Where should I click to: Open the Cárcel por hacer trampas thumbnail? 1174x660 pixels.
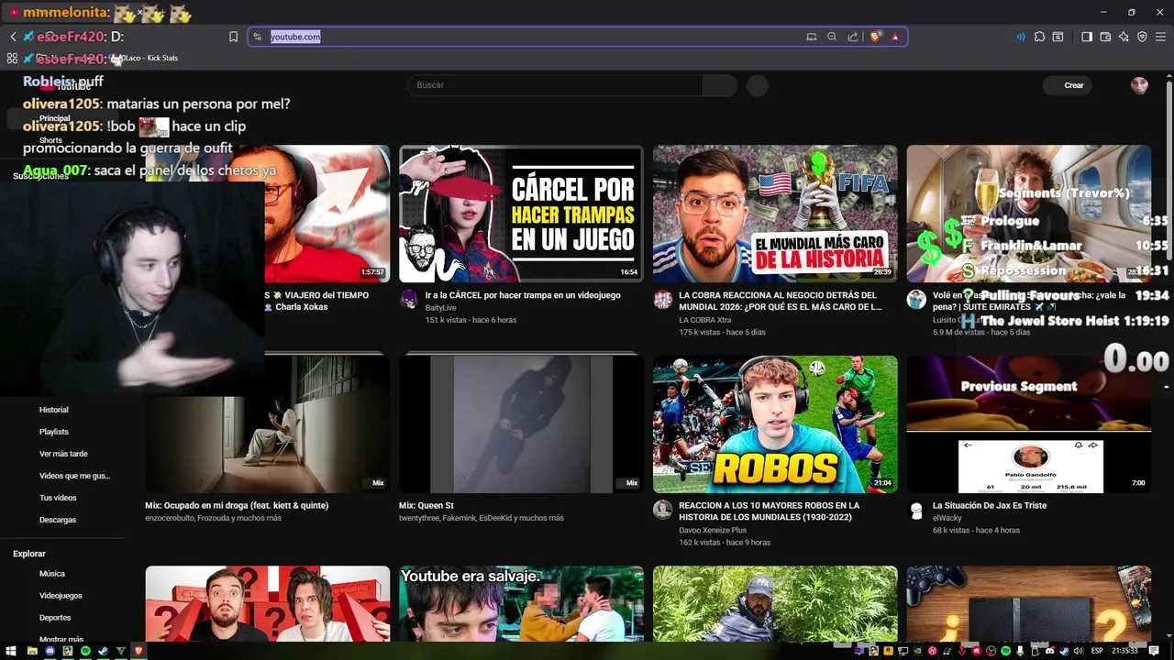521,214
